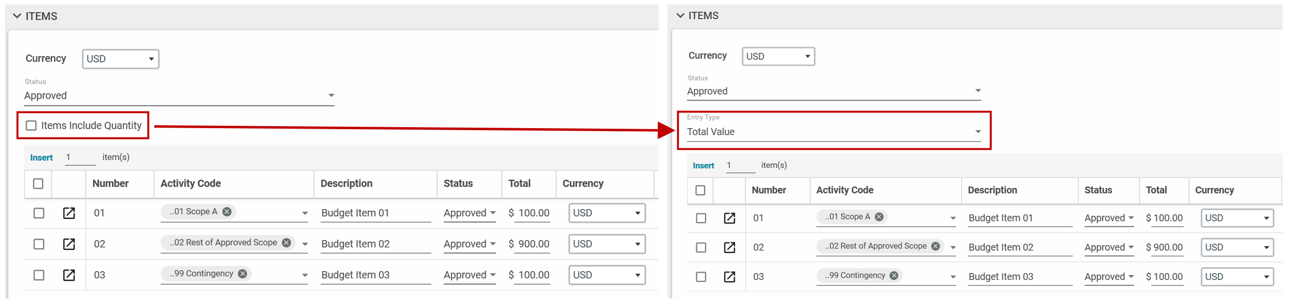The image size is (1292, 302).
Task: Click the Insert link in left panel
Action: tap(41, 158)
